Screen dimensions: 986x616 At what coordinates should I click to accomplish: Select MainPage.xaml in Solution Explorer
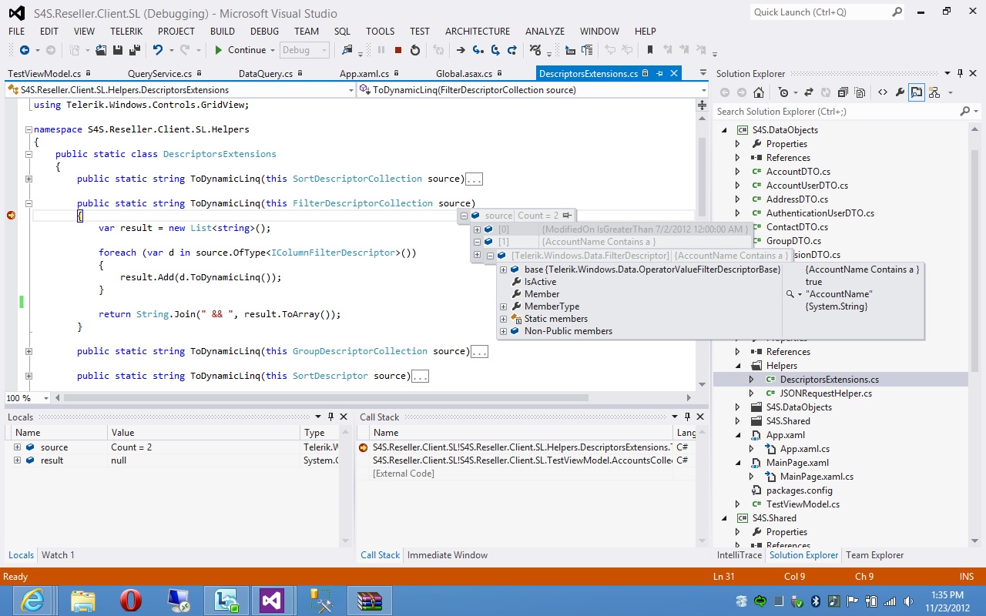(797, 463)
